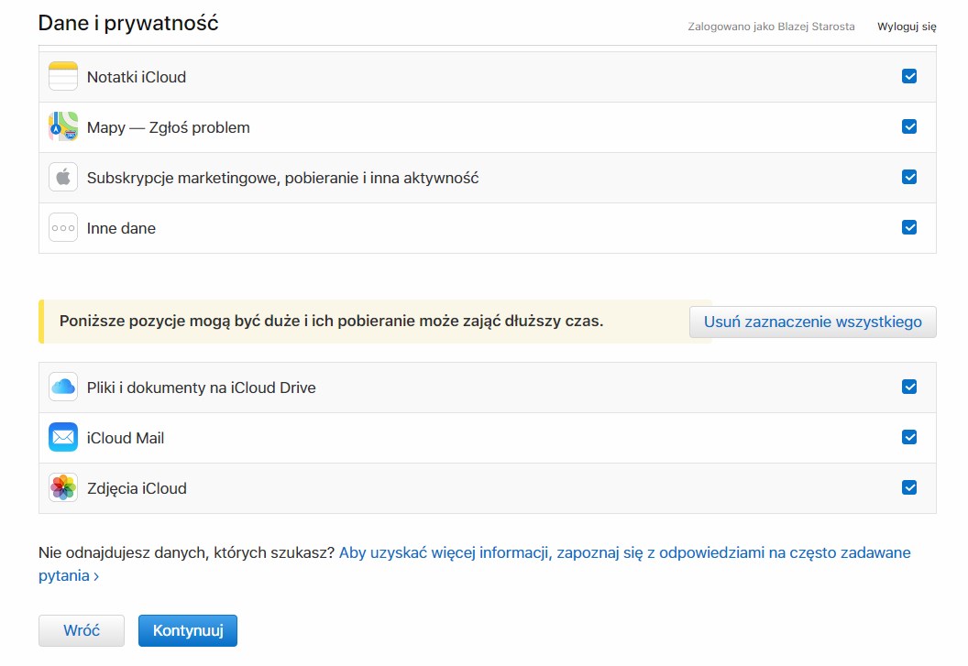This screenshot has height=666, width=968.
Task: Click the Notatki iCloud label
Action: (137, 77)
